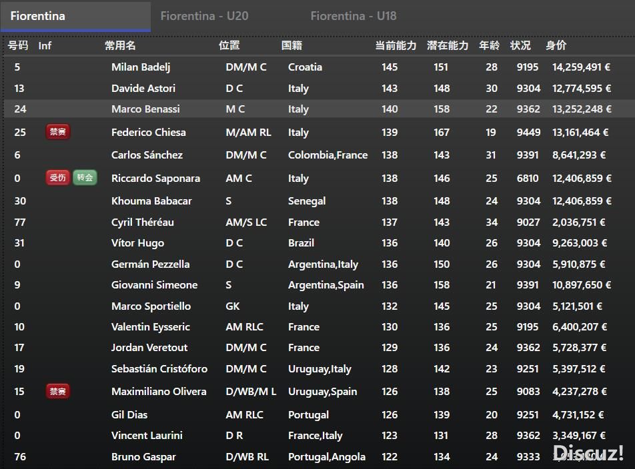The width and height of the screenshot is (635, 469).
Task: Click the M/AM RL position cell
Action: (x=248, y=132)
